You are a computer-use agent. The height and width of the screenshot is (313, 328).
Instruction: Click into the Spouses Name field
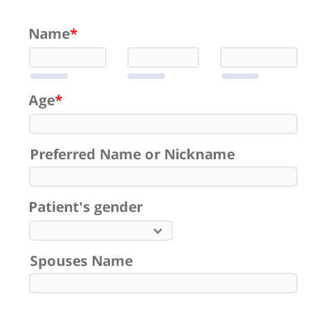(x=163, y=283)
